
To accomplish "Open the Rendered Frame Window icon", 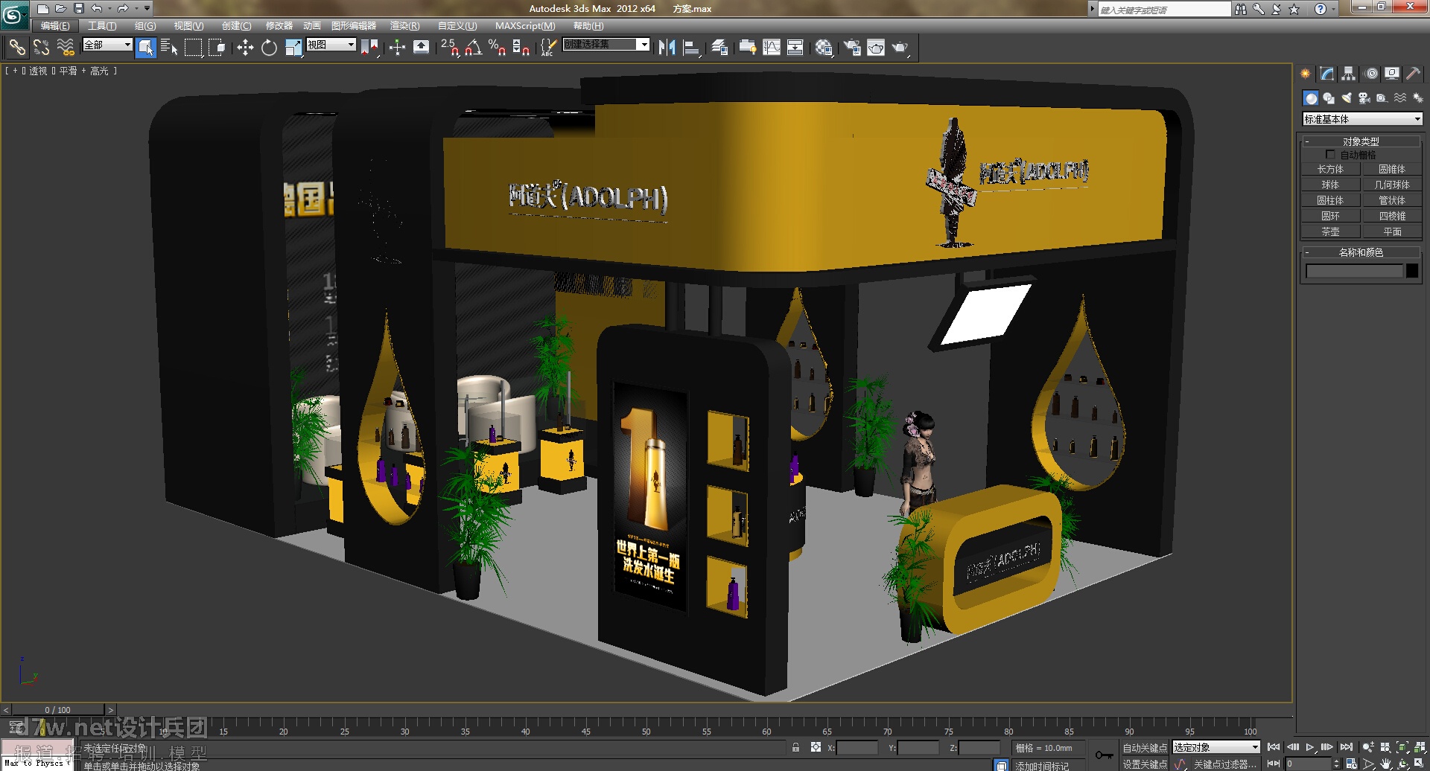I will click(876, 48).
